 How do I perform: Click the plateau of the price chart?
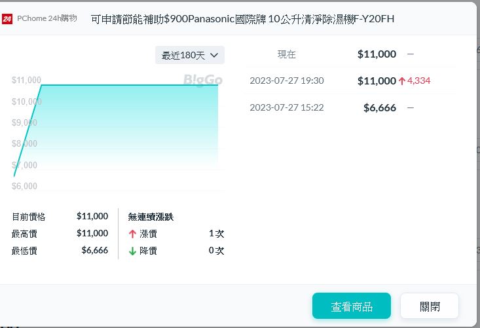point(131,85)
